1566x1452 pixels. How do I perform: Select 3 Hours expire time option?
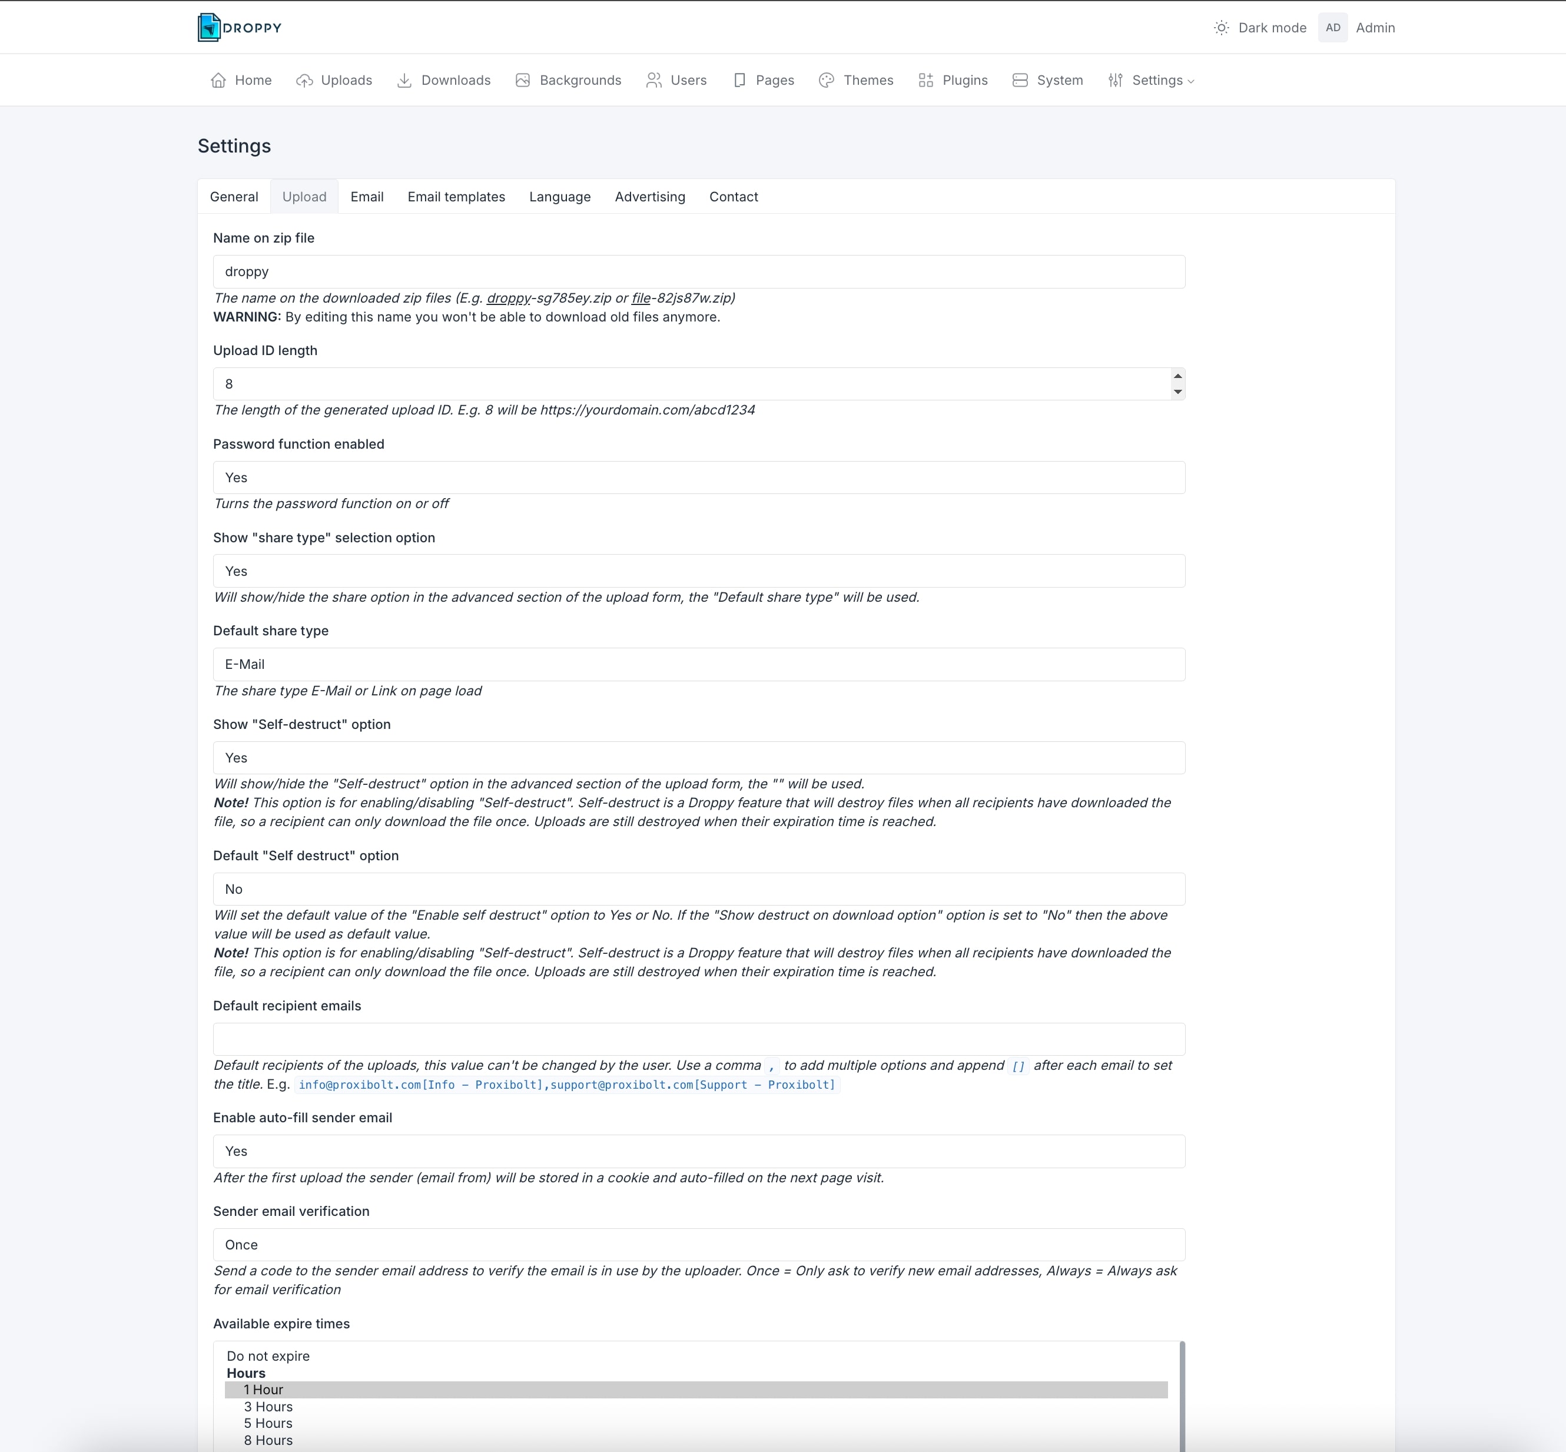[x=268, y=1407]
